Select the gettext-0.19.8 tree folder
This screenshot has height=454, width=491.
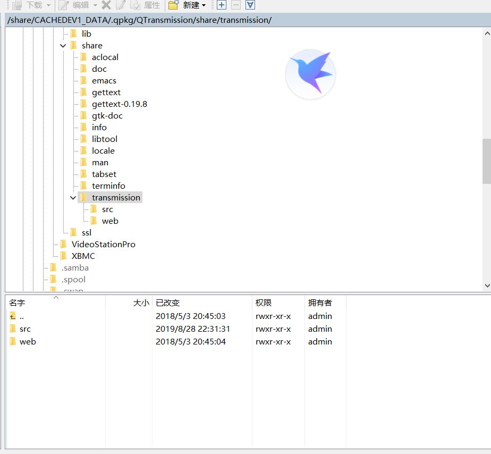(119, 104)
